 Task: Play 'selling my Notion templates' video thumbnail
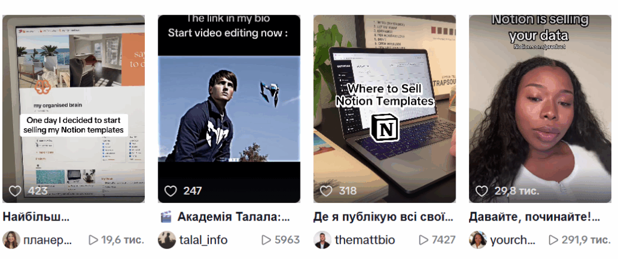pyautogui.click(x=74, y=108)
